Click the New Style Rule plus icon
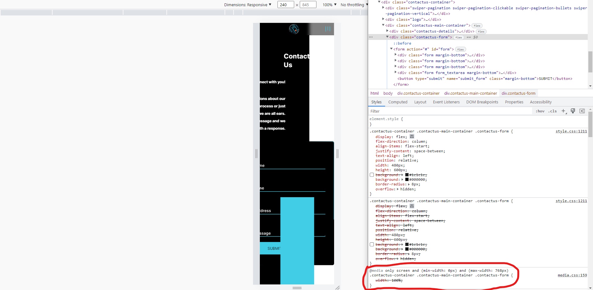Screen dimensions: 593x290 (564, 111)
